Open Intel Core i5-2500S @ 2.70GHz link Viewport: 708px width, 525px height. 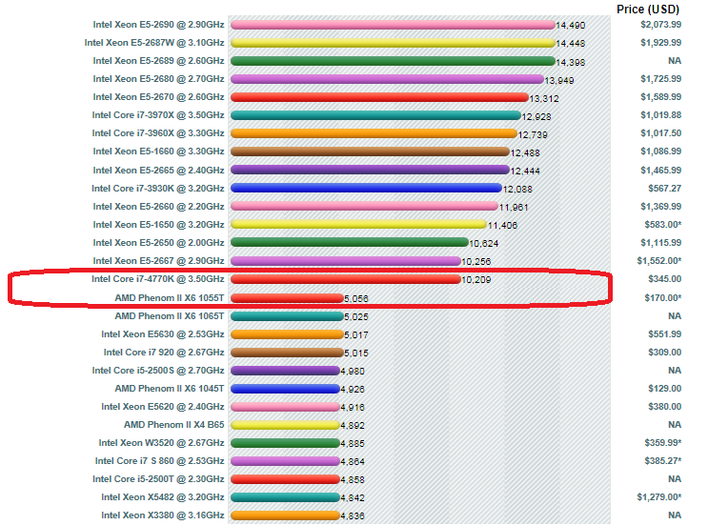coord(158,370)
